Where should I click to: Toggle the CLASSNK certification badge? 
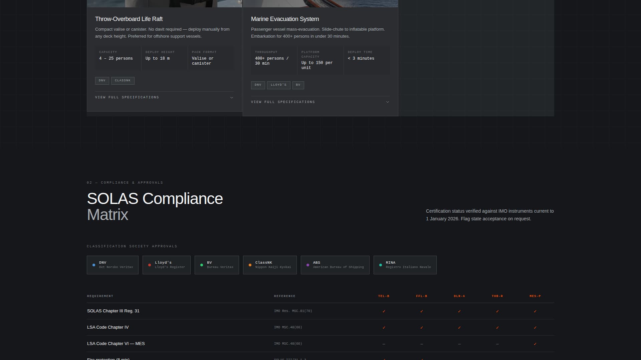(x=123, y=80)
